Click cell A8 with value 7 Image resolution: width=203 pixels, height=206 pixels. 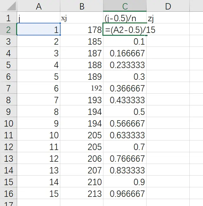click(39, 99)
